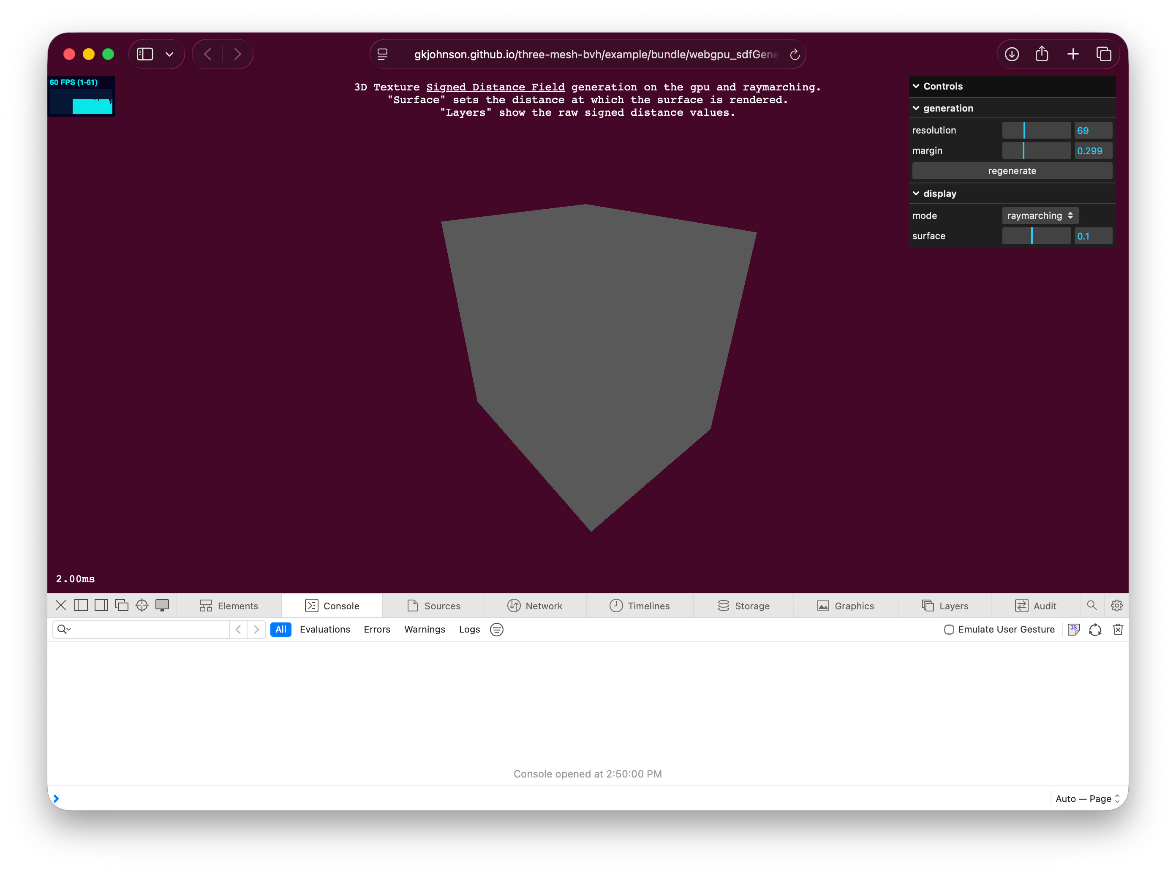Click the reload page icon in console bar
This screenshot has width=1176, height=873.
pos(1094,629)
